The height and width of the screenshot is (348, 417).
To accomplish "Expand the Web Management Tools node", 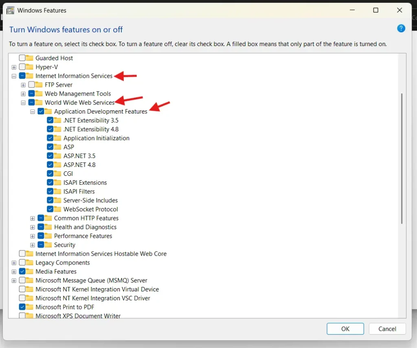I will 23,94.
